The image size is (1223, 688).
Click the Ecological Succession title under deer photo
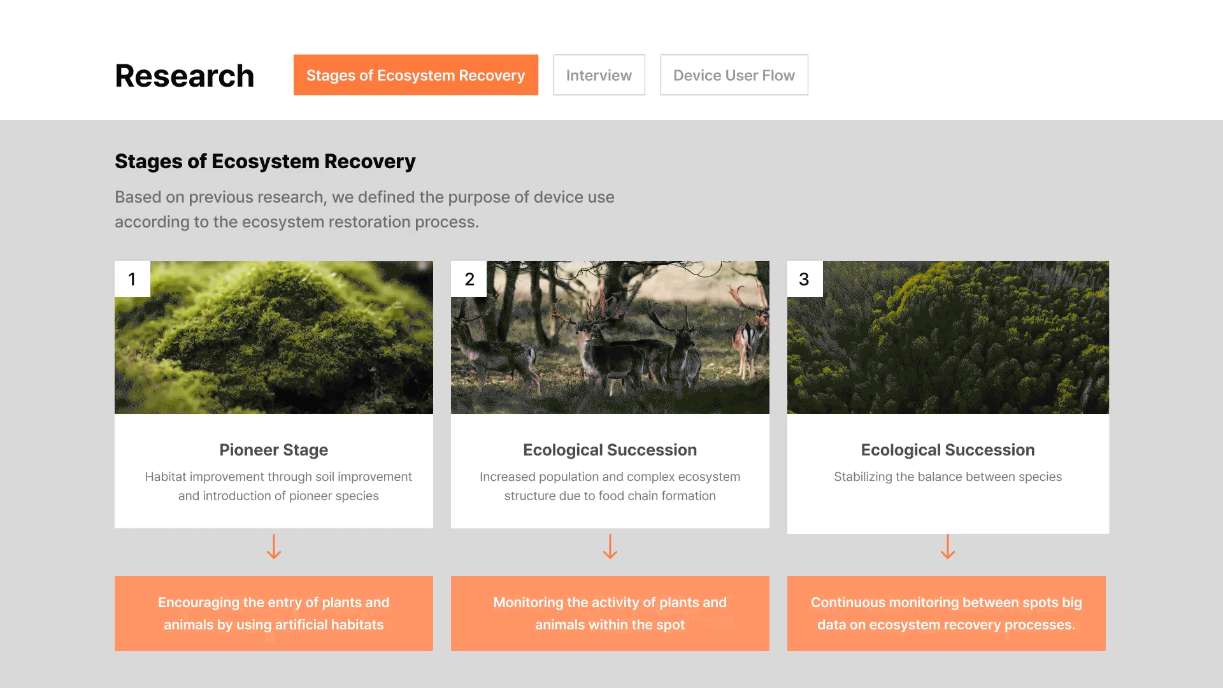point(610,450)
